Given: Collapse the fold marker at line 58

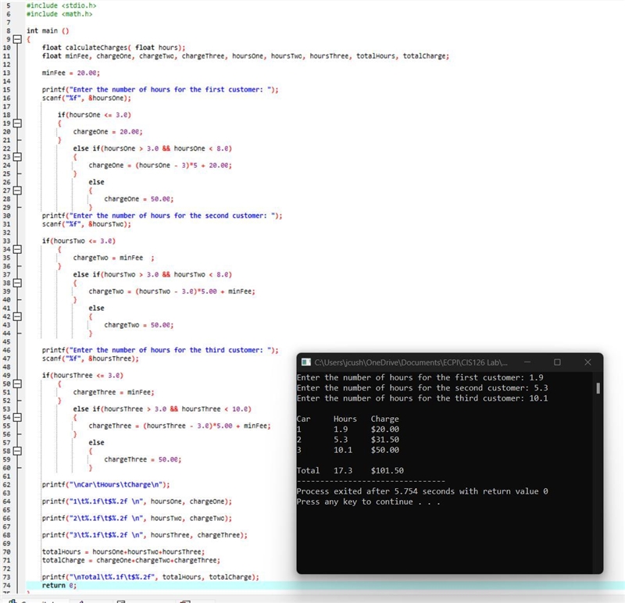Looking at the screenshot, I should [17, 451].
